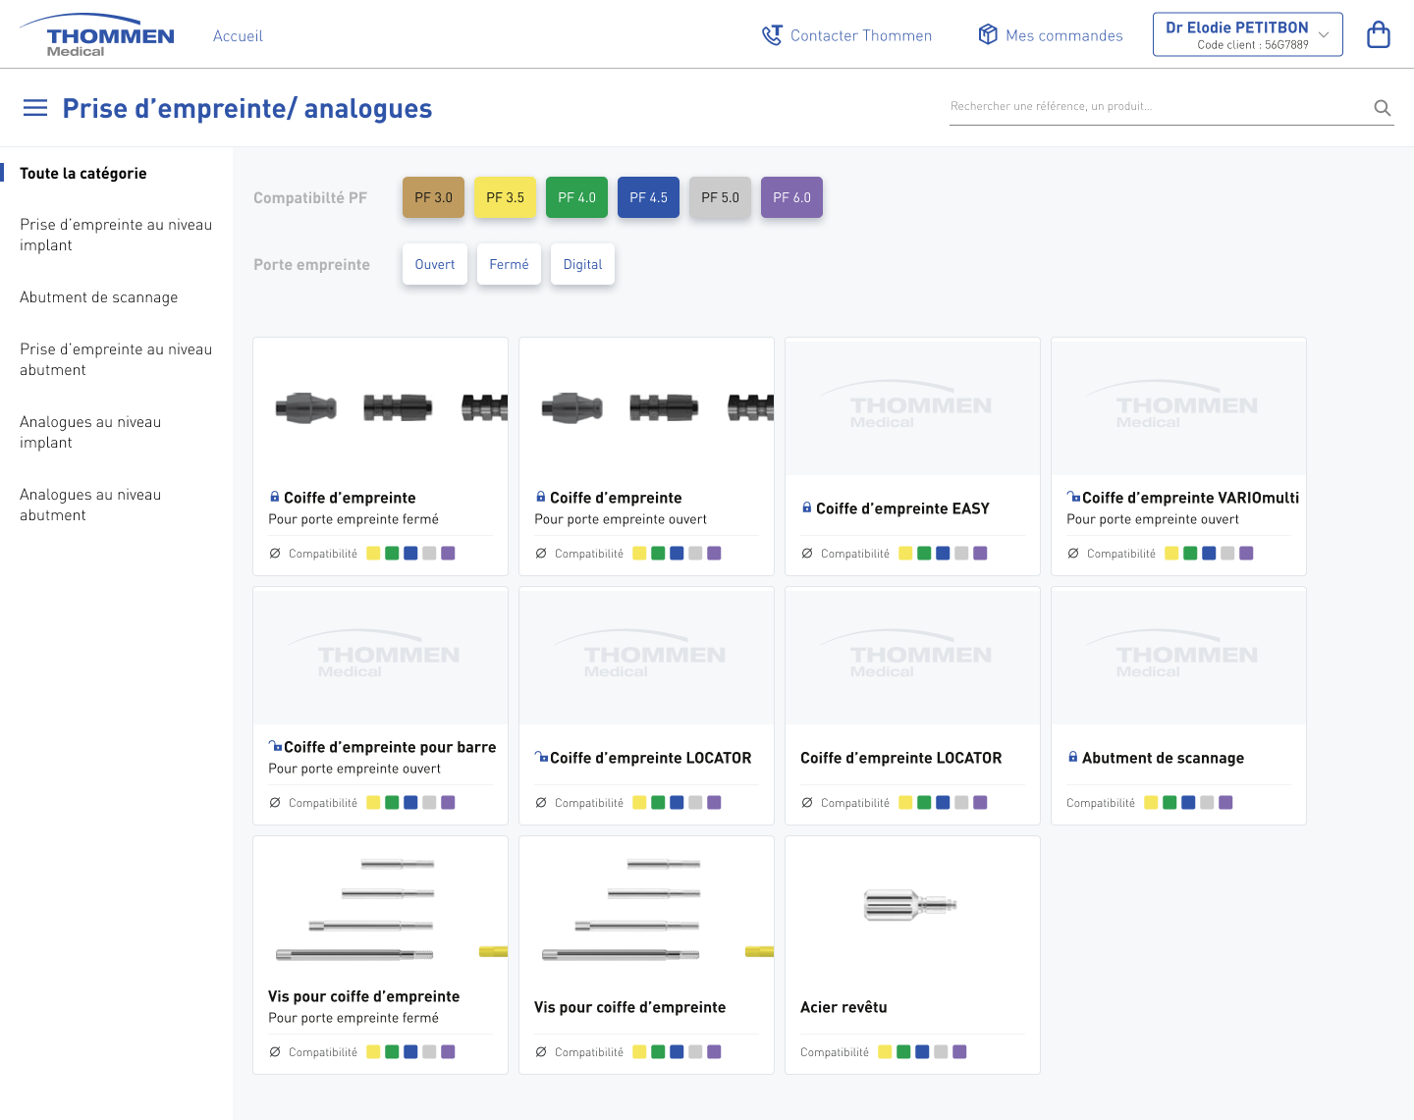Image resolution: width=1414 pixels, height=1120 pixels.
Task: Toggle the PF 5.0 compatibility filter
Action: [720, 197]
